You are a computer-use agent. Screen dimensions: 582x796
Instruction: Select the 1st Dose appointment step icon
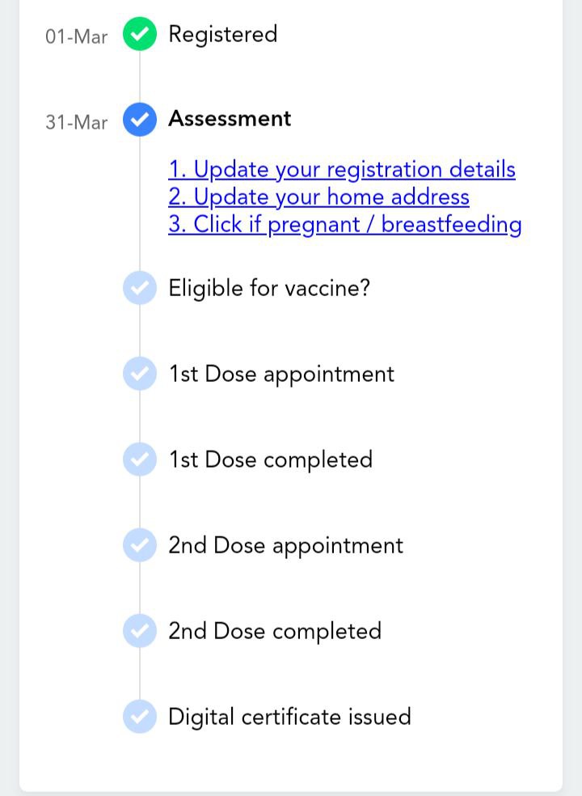point(140,374)
